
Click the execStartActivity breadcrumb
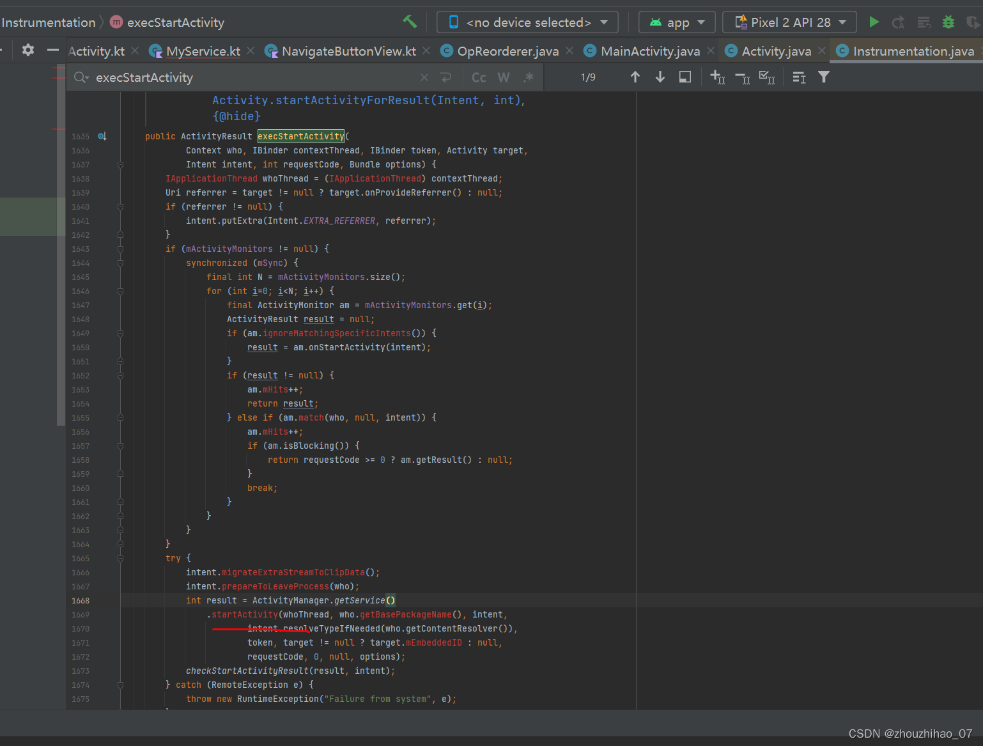tap(176, 22)
